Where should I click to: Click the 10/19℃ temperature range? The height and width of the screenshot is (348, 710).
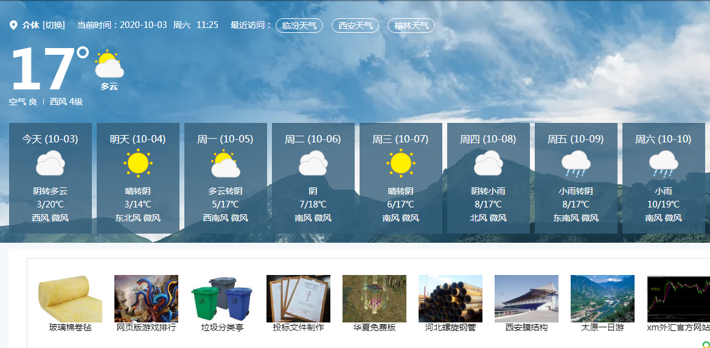click(x=663, y=204)
